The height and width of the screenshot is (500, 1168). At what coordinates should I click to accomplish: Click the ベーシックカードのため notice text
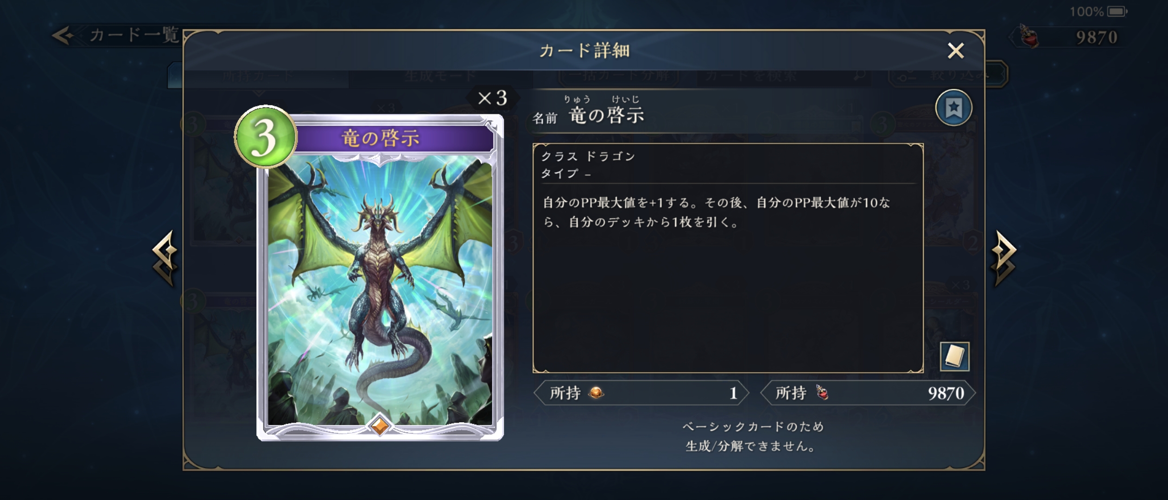pos(753,426)
